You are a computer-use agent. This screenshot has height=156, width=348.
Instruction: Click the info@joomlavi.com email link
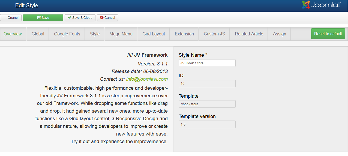(147, 79)
